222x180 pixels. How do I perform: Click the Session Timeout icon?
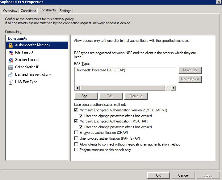coord(11,60)
